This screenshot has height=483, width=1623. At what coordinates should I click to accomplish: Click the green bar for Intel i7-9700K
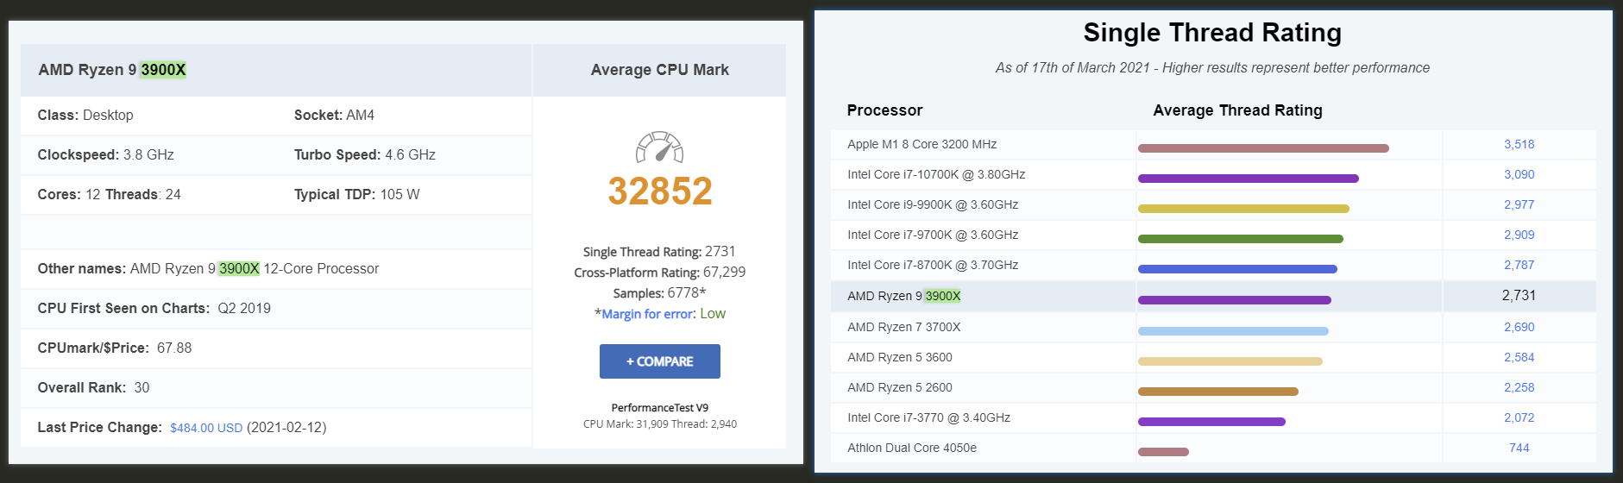(1241, 239)
